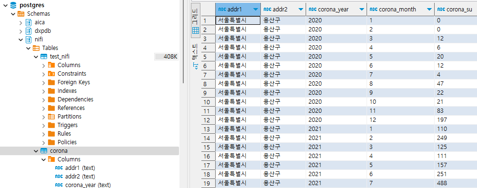Click corona_month value 10 in row 10
Viewport: 477px width, 188px height.
(401, 101)
